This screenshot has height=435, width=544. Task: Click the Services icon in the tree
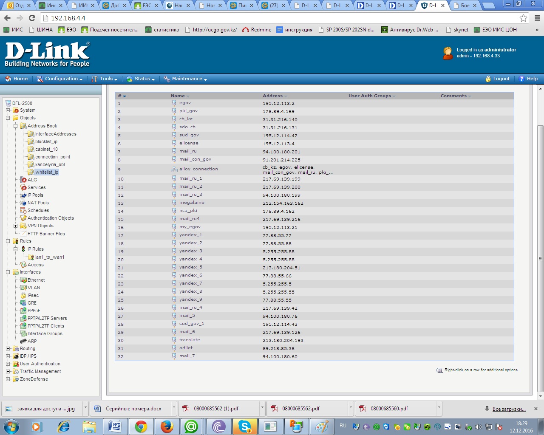[24, 187]
